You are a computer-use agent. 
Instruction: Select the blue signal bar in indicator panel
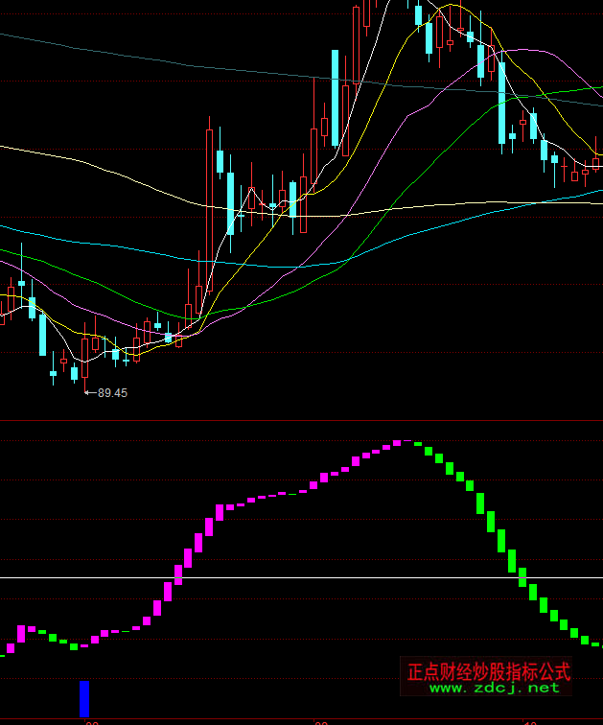tap(84, 698)
